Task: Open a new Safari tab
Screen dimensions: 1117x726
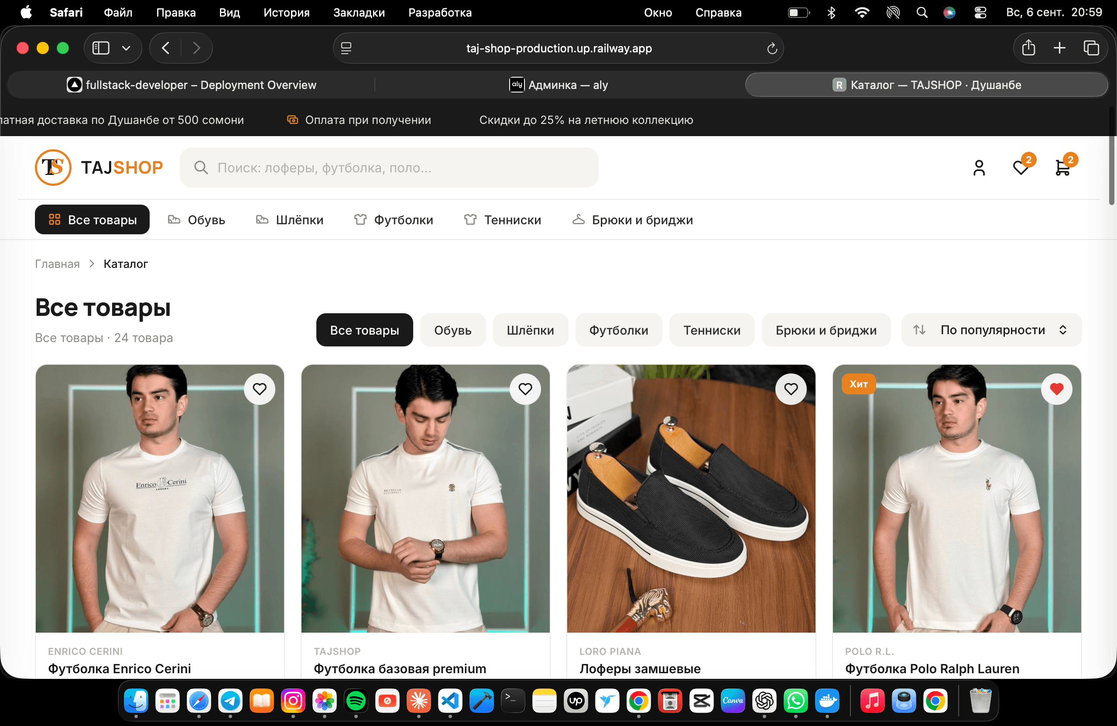Action: pyautogui.click(x=1059, y=48)
